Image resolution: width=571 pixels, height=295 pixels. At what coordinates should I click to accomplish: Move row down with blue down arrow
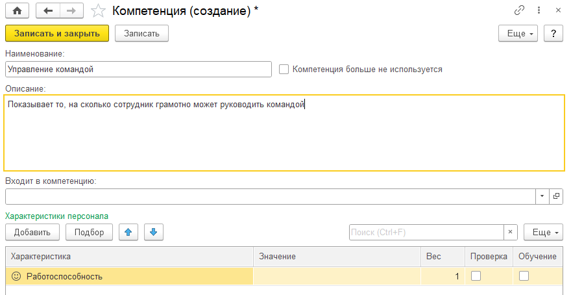tap(154, 232)
